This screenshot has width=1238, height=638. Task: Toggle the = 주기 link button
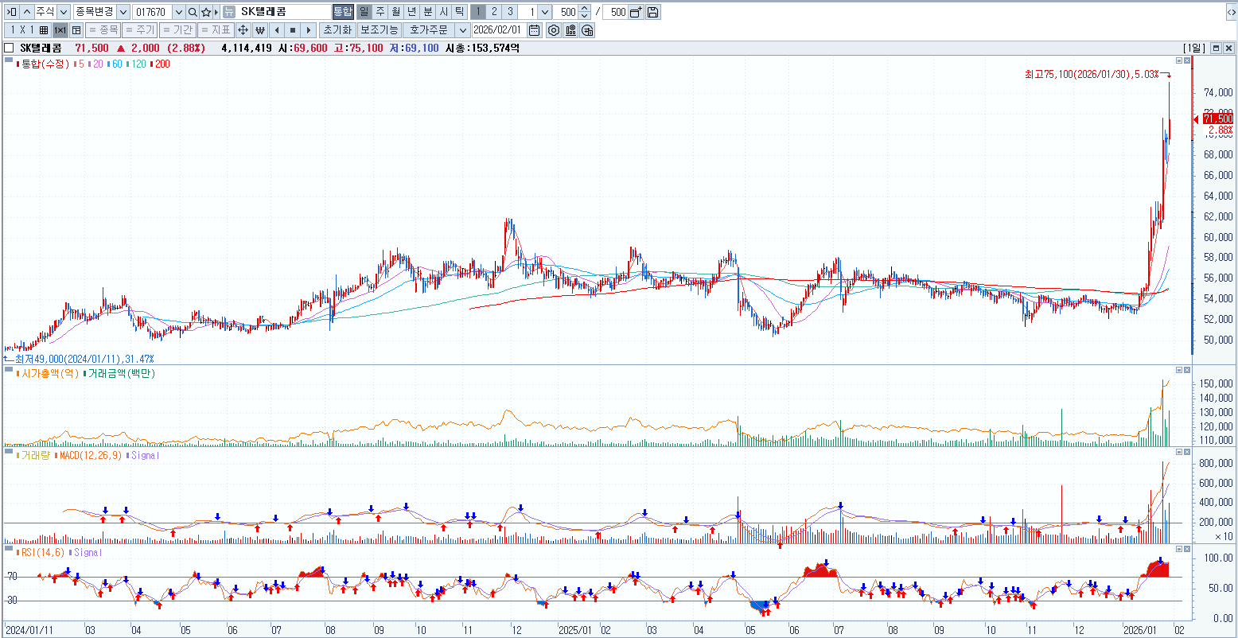(140, 30)
